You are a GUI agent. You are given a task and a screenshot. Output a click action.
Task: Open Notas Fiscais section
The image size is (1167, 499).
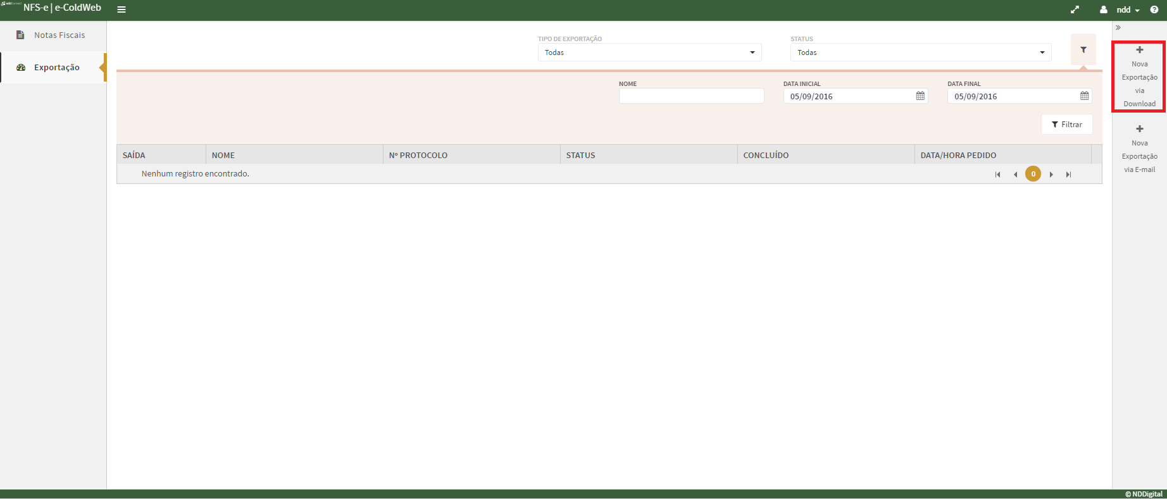[x=53, y=35]
